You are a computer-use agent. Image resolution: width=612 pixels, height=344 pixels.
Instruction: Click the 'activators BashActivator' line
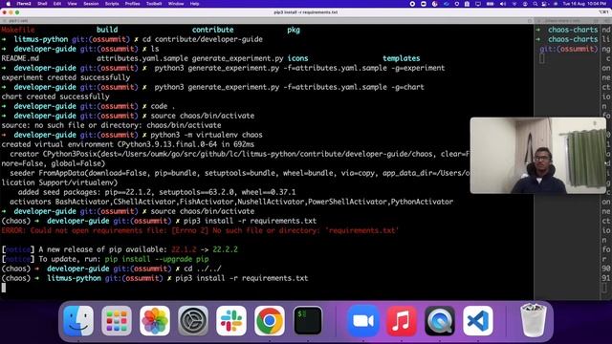[231, 202]
